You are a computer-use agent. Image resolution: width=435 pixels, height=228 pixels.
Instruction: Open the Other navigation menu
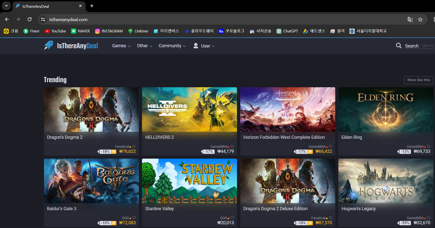point(144,46)
